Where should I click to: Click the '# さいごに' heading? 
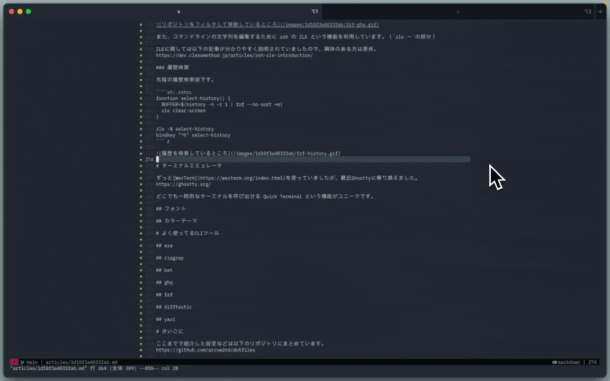169,332
